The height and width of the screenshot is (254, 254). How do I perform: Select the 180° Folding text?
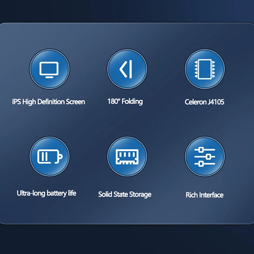click(125, 102)
